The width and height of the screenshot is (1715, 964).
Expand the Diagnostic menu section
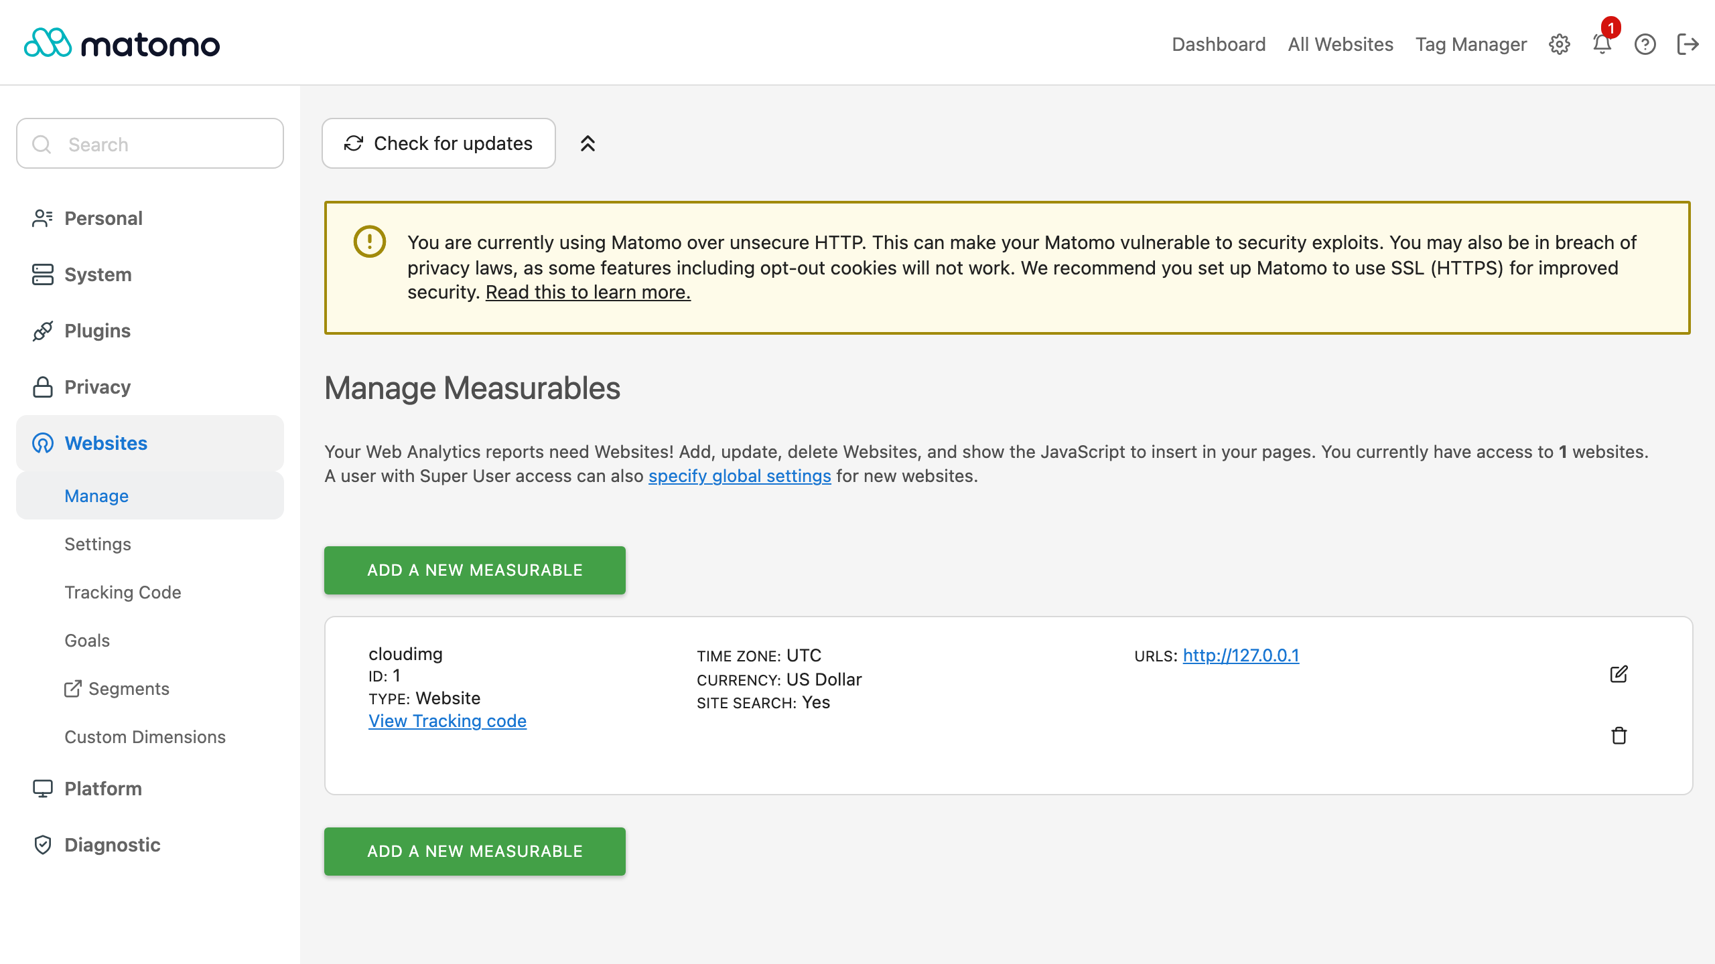(x=150, y=845)
